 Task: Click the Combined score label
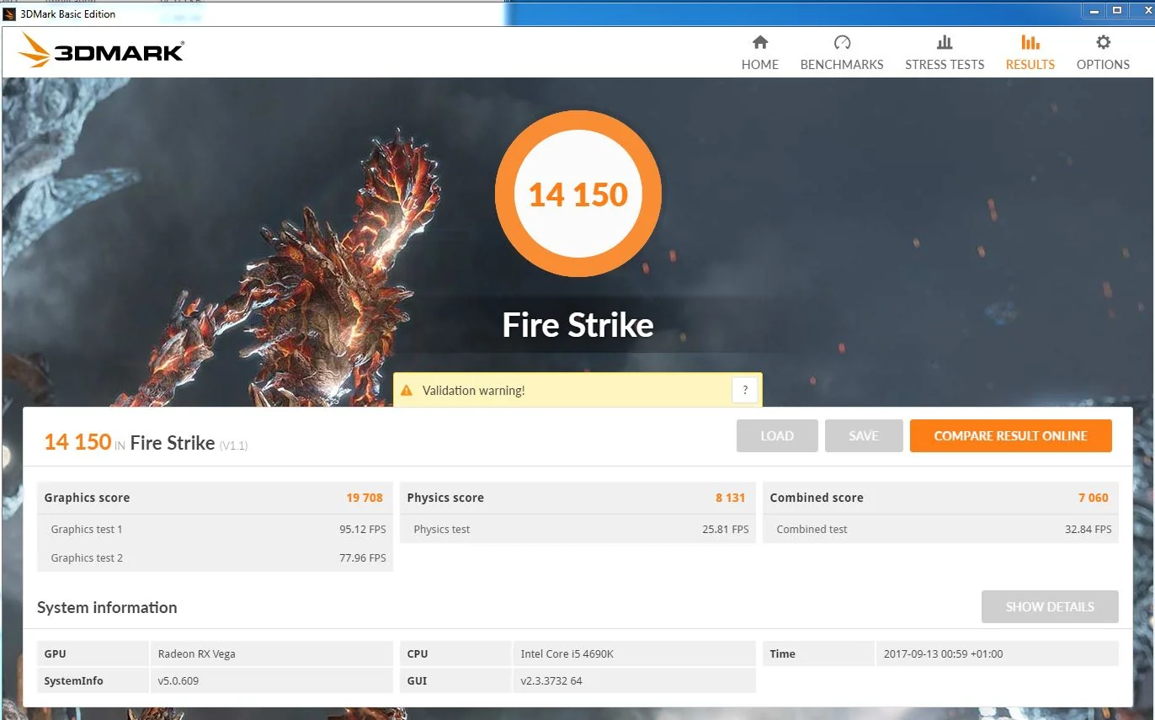tap(817, 498)
